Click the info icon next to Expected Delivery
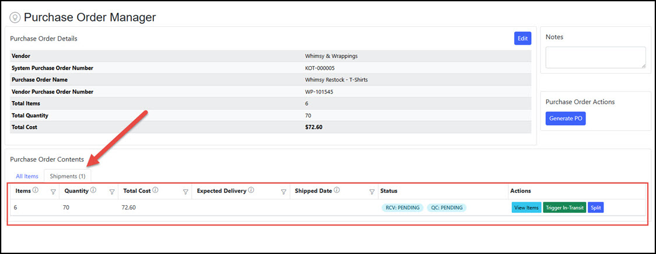This screenshot has height=254, width=656. (251, 190)
